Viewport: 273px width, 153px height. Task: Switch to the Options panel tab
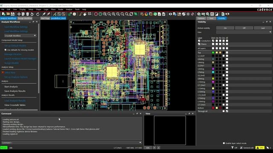201,18
